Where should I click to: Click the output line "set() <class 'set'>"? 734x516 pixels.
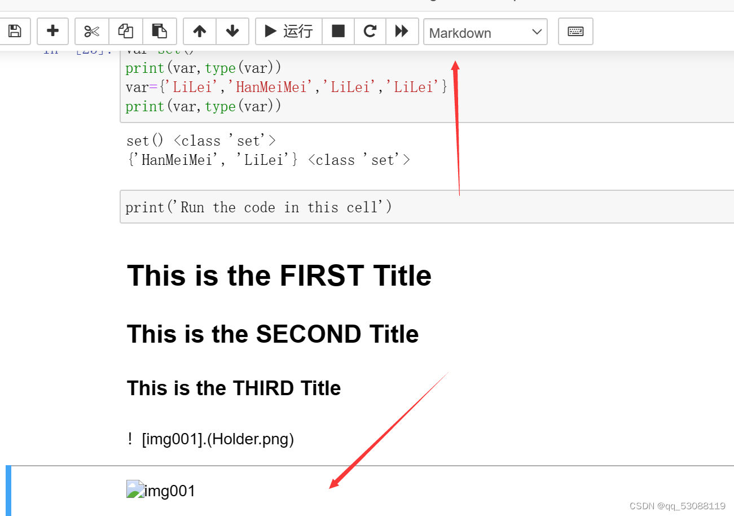(x=201, y=141)
